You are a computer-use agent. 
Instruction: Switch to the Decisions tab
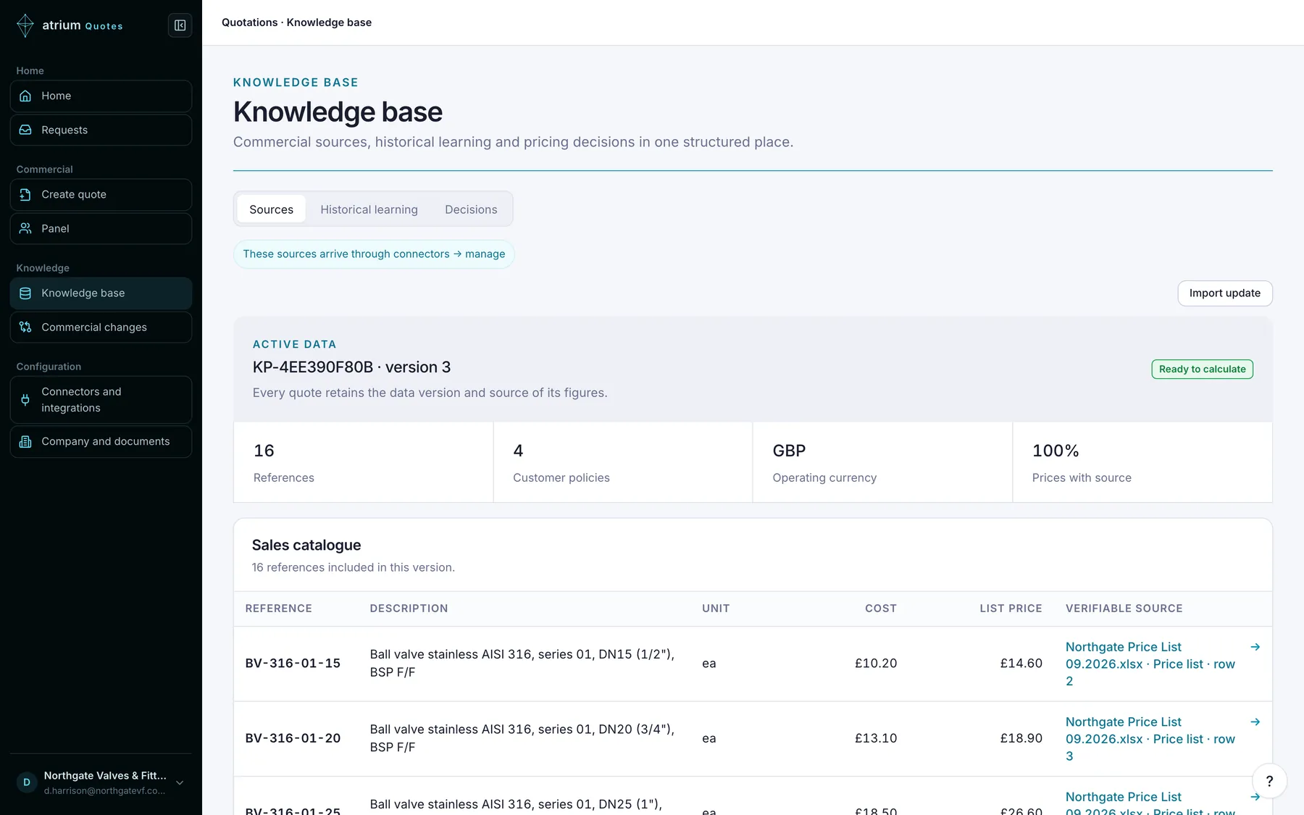pos(471,209)
